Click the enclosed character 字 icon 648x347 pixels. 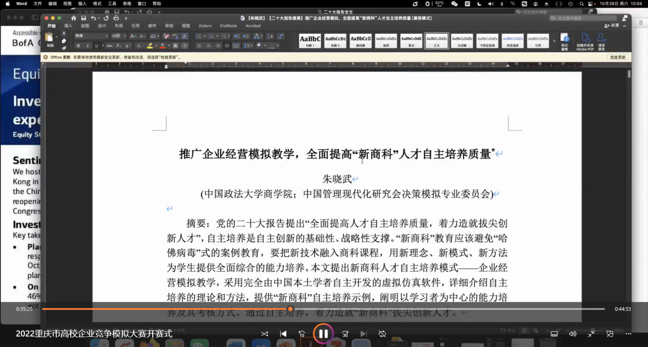pos(184,46)
